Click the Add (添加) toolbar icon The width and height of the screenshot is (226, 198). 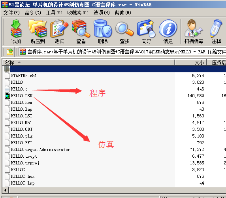coord(16,32)
